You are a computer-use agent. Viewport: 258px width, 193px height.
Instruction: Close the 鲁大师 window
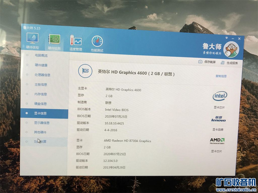point(239,39)
